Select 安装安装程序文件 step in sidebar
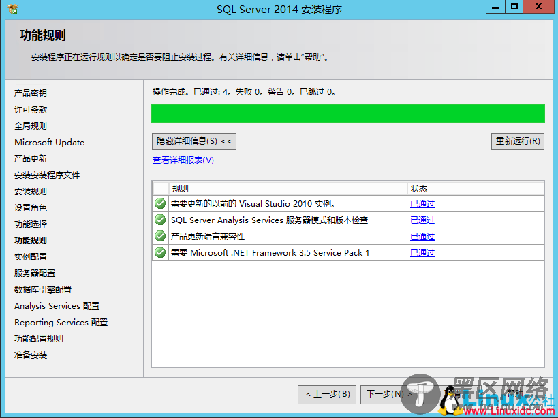The height and width of the screenshot is (418, 558). click(x=47, y=175)
